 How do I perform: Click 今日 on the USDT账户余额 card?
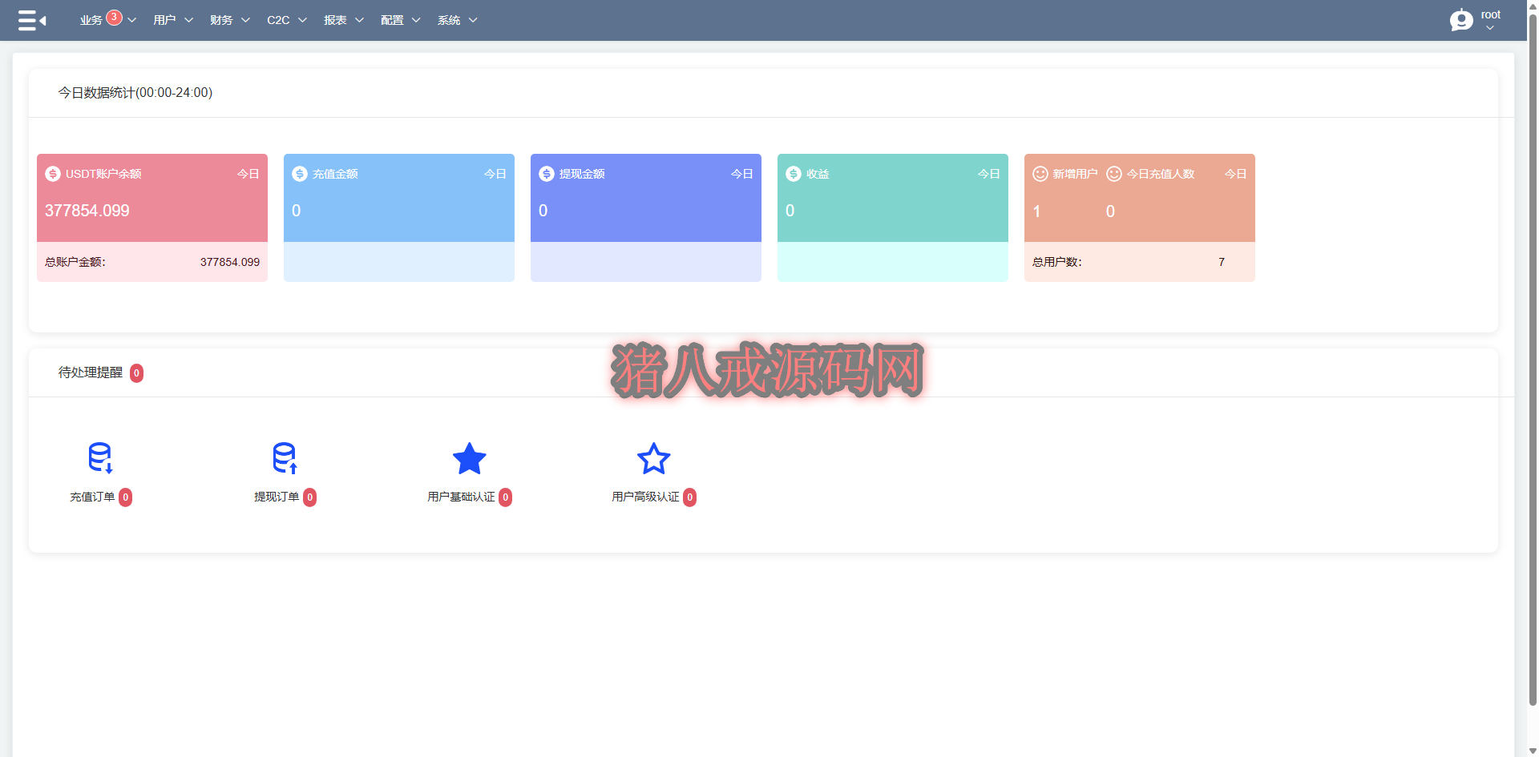[248, 174]
